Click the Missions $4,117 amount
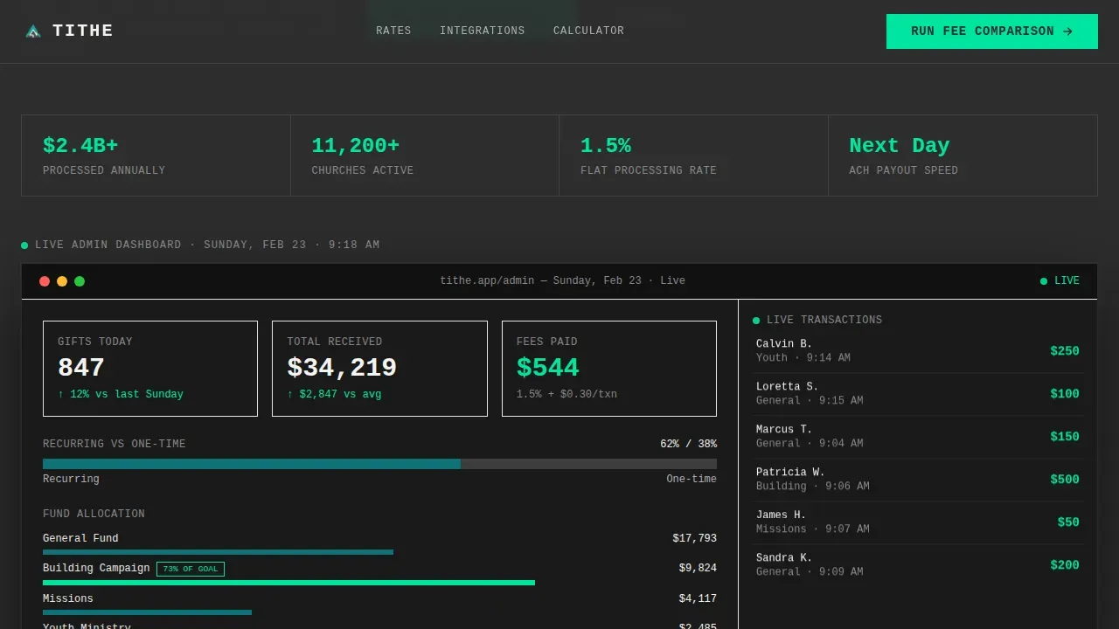 coord(698,599)
